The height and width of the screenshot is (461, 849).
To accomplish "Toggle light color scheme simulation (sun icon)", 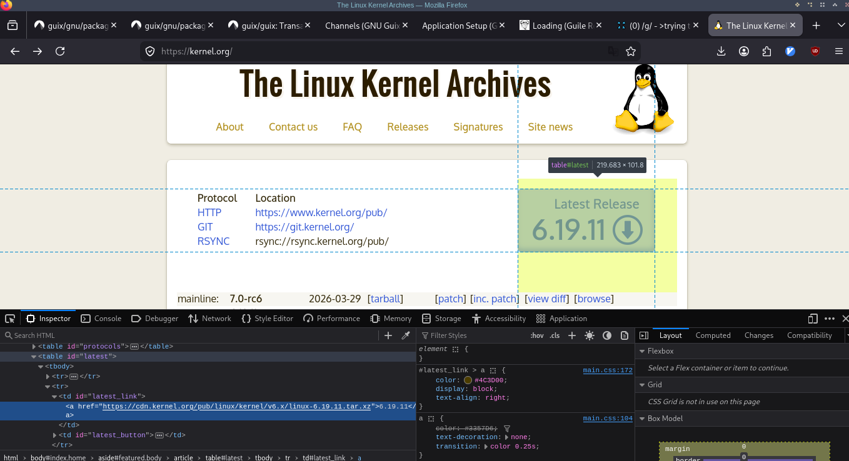I will tap(589, 335).
